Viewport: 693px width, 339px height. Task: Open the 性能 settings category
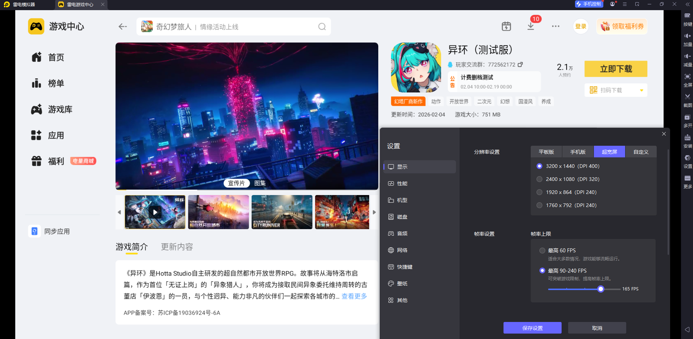coord(420,183)
